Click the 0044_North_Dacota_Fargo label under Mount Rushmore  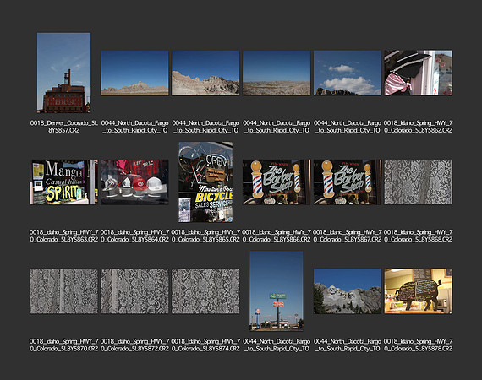[348, 345]
